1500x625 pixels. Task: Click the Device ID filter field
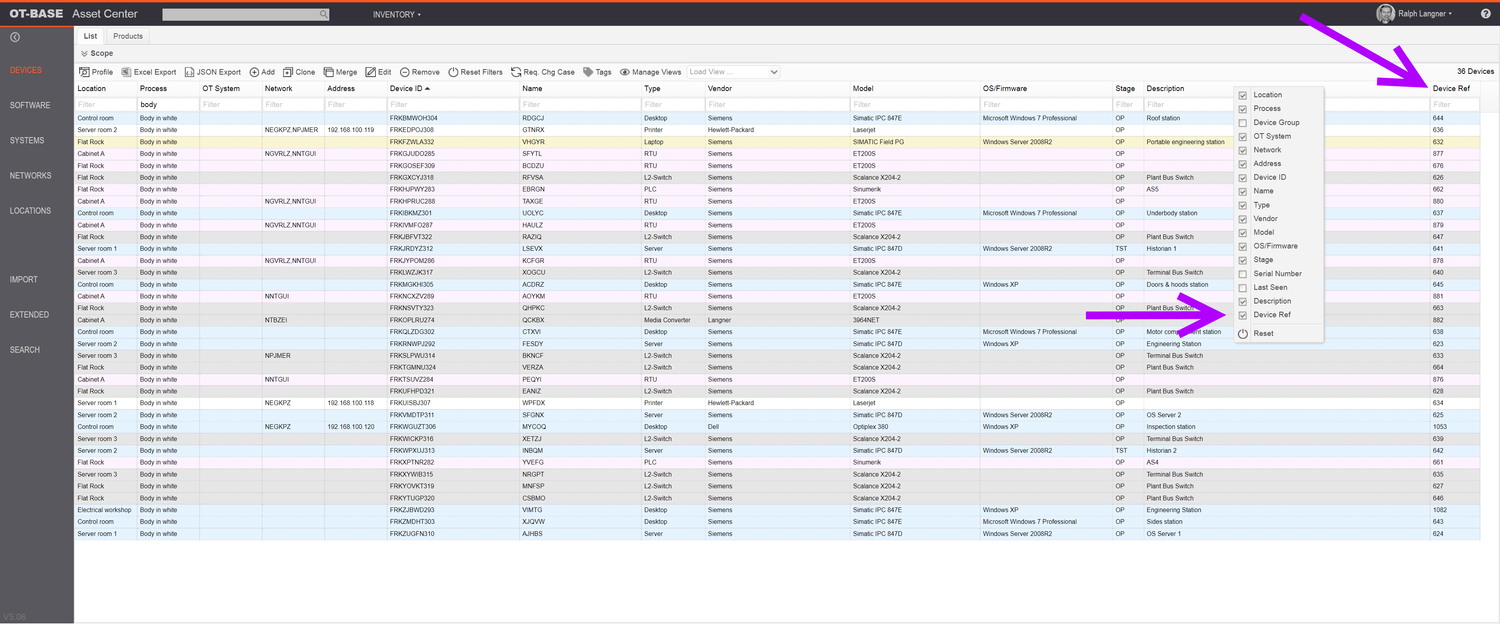coord(452,105)
